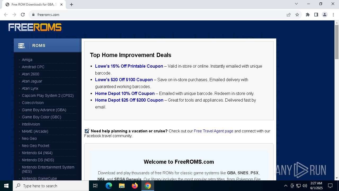Launch Firefox from the taskbar

[135, 186]
